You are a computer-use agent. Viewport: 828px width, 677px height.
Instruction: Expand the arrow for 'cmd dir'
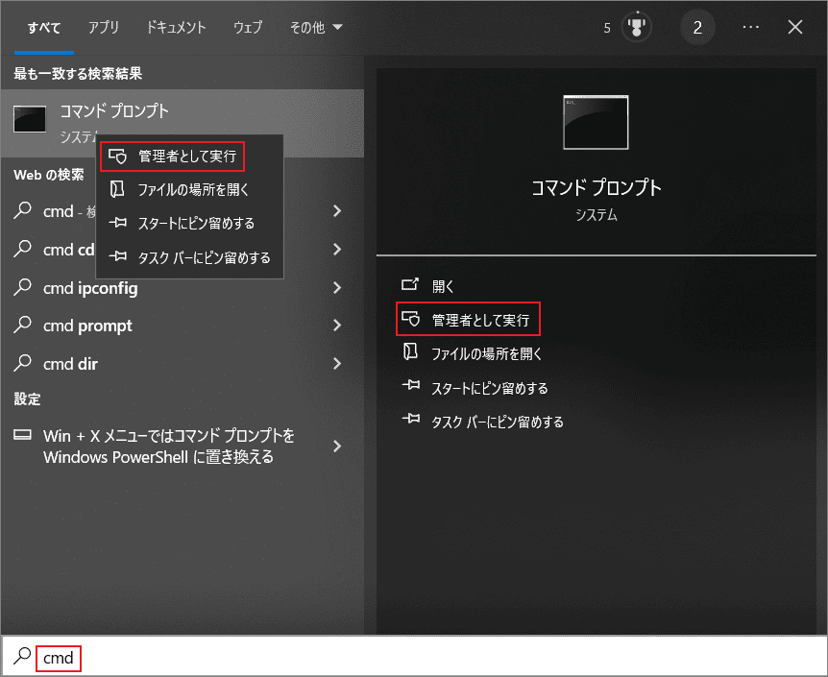coord(337,363)
